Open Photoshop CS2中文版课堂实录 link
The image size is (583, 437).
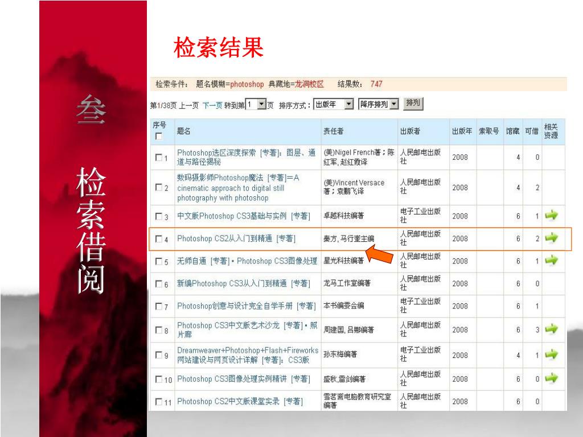pos(240,401)
